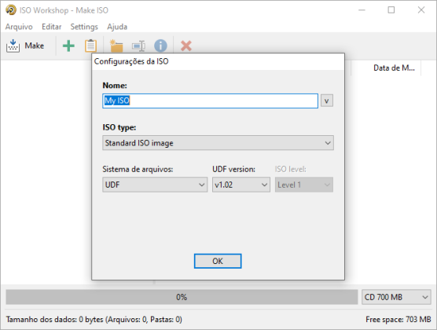
Task: Open the Arquivo menu
Action: 19,27
